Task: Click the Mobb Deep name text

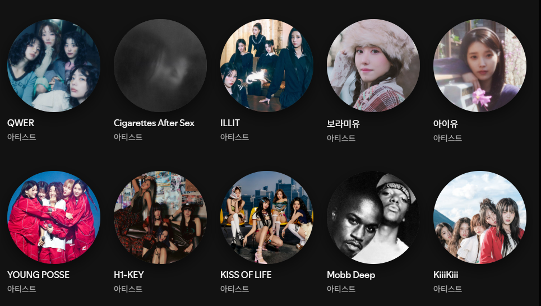Action: [x=351, y=275]
